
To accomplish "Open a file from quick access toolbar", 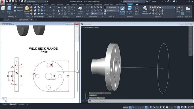I will pyautogui.click(x=7, y=1).
